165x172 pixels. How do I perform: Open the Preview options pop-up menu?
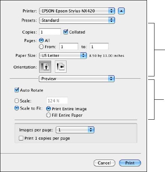point(77,79)
